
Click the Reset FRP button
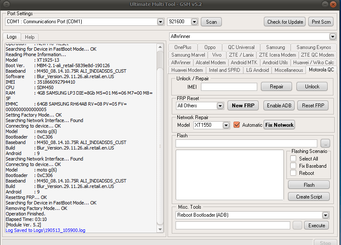click(313, 106)
